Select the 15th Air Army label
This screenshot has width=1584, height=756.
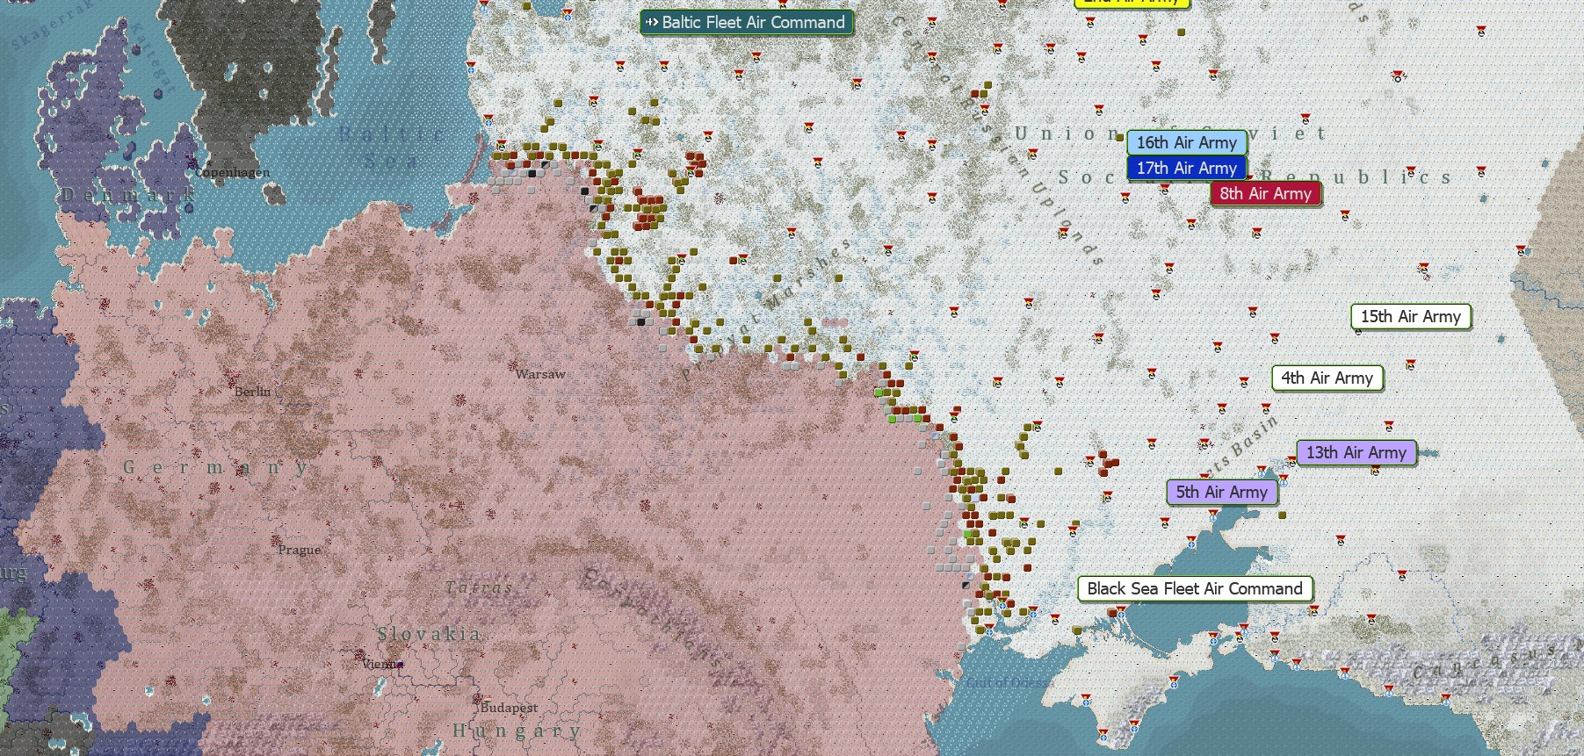1410,316
